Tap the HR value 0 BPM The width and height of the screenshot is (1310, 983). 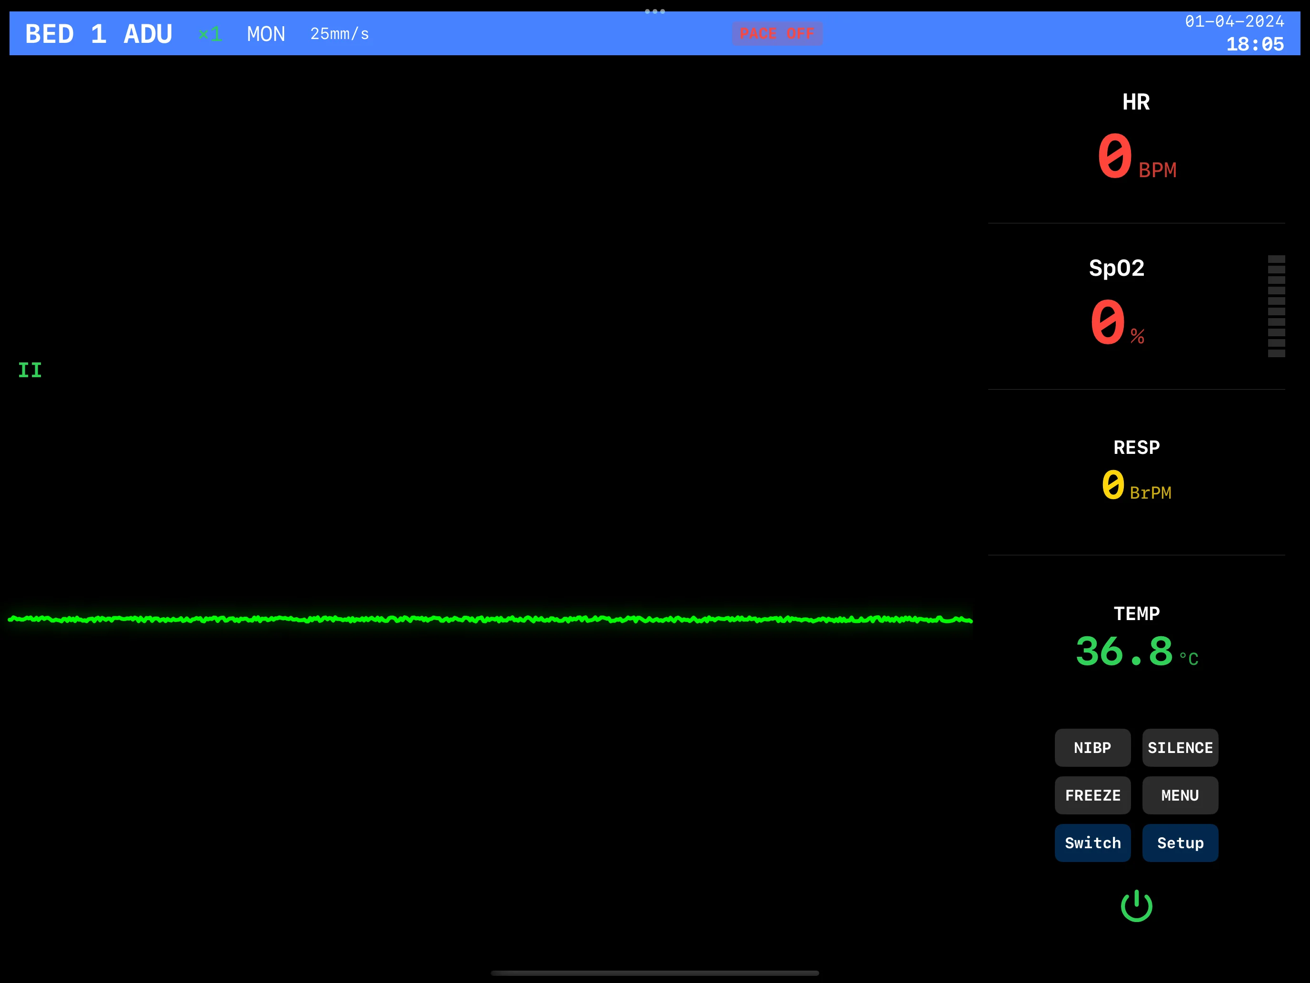pos(1136,156)
